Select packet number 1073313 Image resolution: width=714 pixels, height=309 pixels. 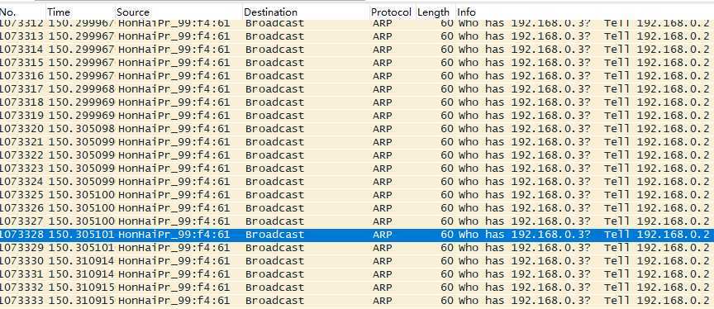357,36
